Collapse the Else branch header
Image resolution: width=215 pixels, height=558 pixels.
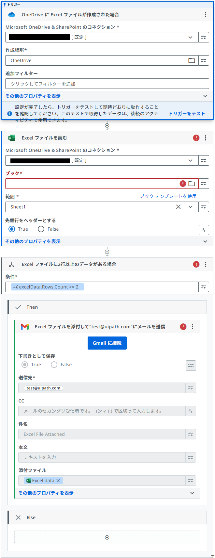(x=107, y=517)
